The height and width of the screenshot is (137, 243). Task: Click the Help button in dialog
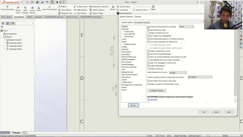tap(229, 112)
